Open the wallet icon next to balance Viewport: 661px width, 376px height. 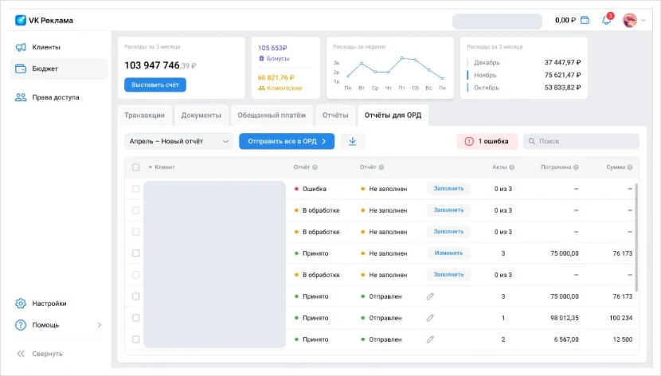(x=585, y=20)
